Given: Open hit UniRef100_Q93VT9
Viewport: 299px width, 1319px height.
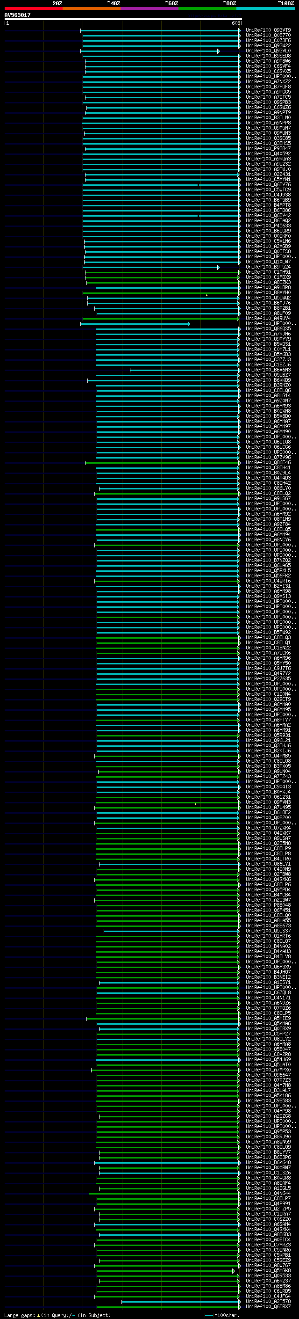Looking at the screenshot, I should coord(268,30).
